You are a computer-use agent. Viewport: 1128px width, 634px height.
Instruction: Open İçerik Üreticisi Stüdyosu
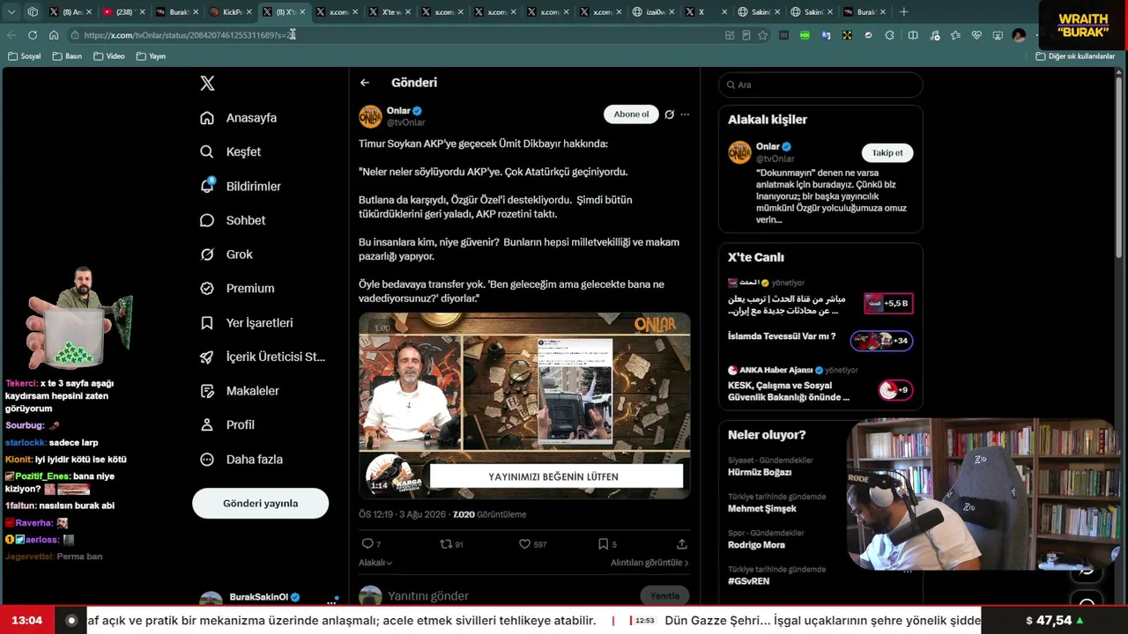263,357
